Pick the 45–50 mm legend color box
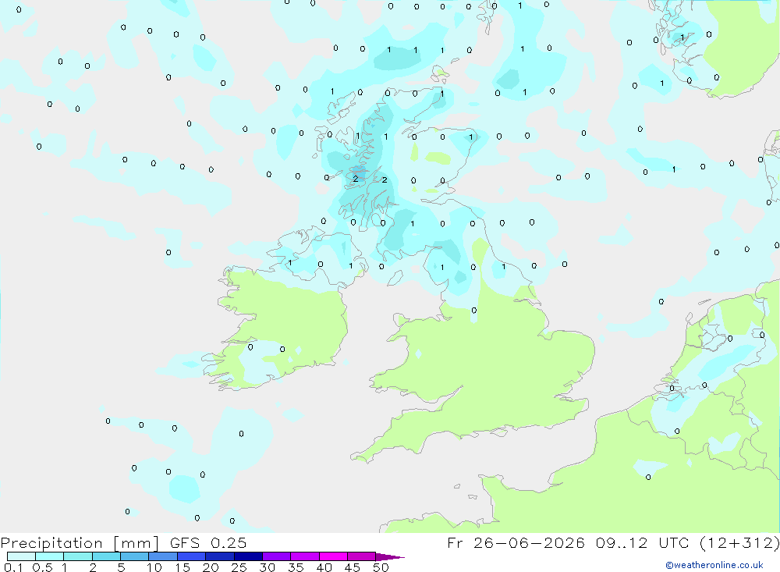The image size is (780, 572). [362, 556]
